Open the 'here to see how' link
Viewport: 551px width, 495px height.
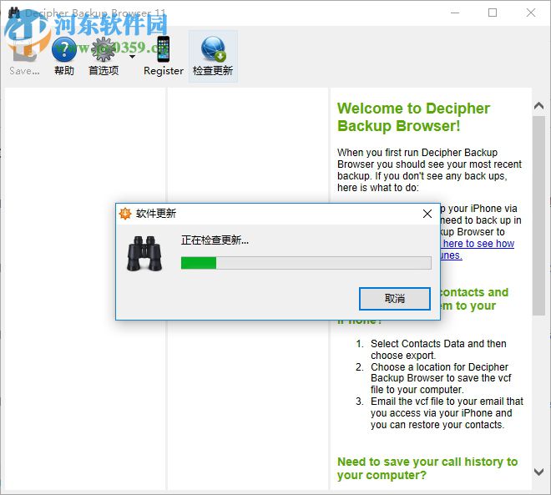coord(478,244)
